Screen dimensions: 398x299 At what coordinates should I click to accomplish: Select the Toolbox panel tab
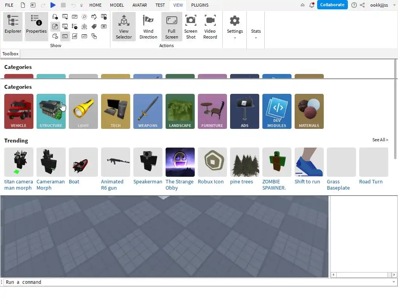coord(10,54)
